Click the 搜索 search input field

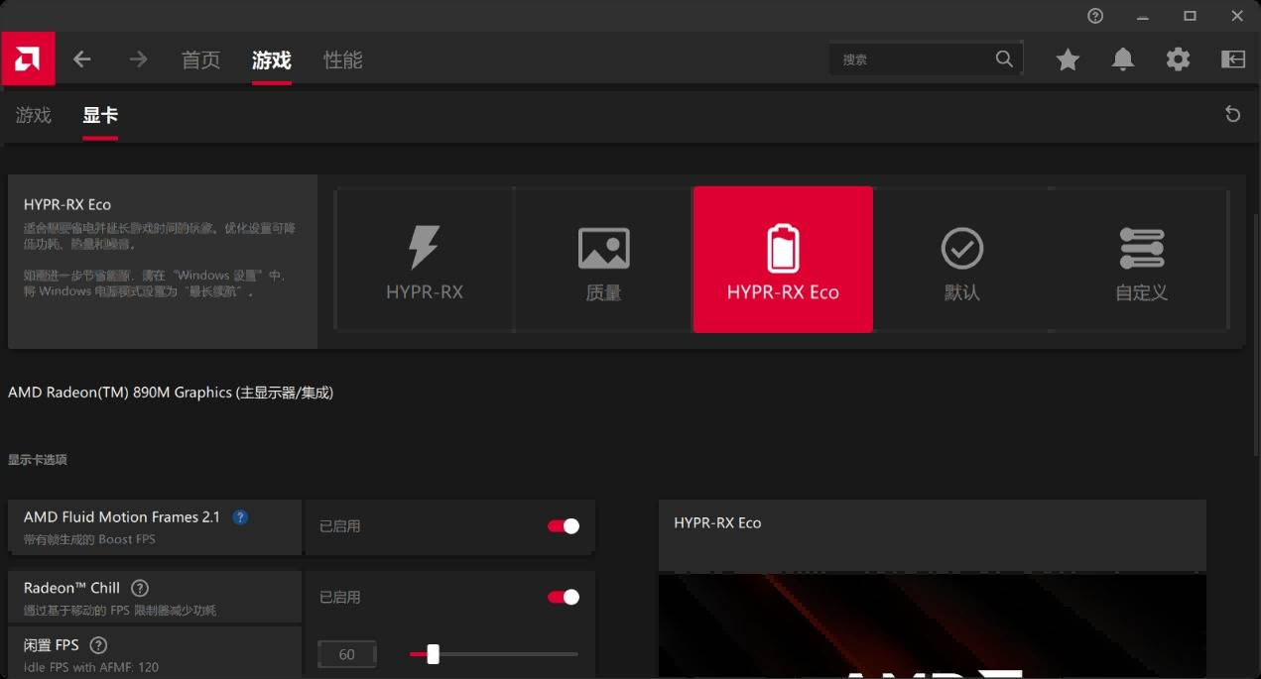click(913, 59)
